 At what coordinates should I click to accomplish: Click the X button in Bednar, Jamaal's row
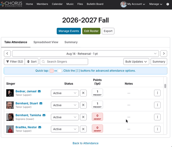point(83,93)
